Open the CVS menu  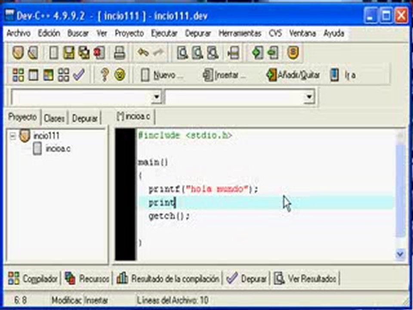[x=275, y=34]
